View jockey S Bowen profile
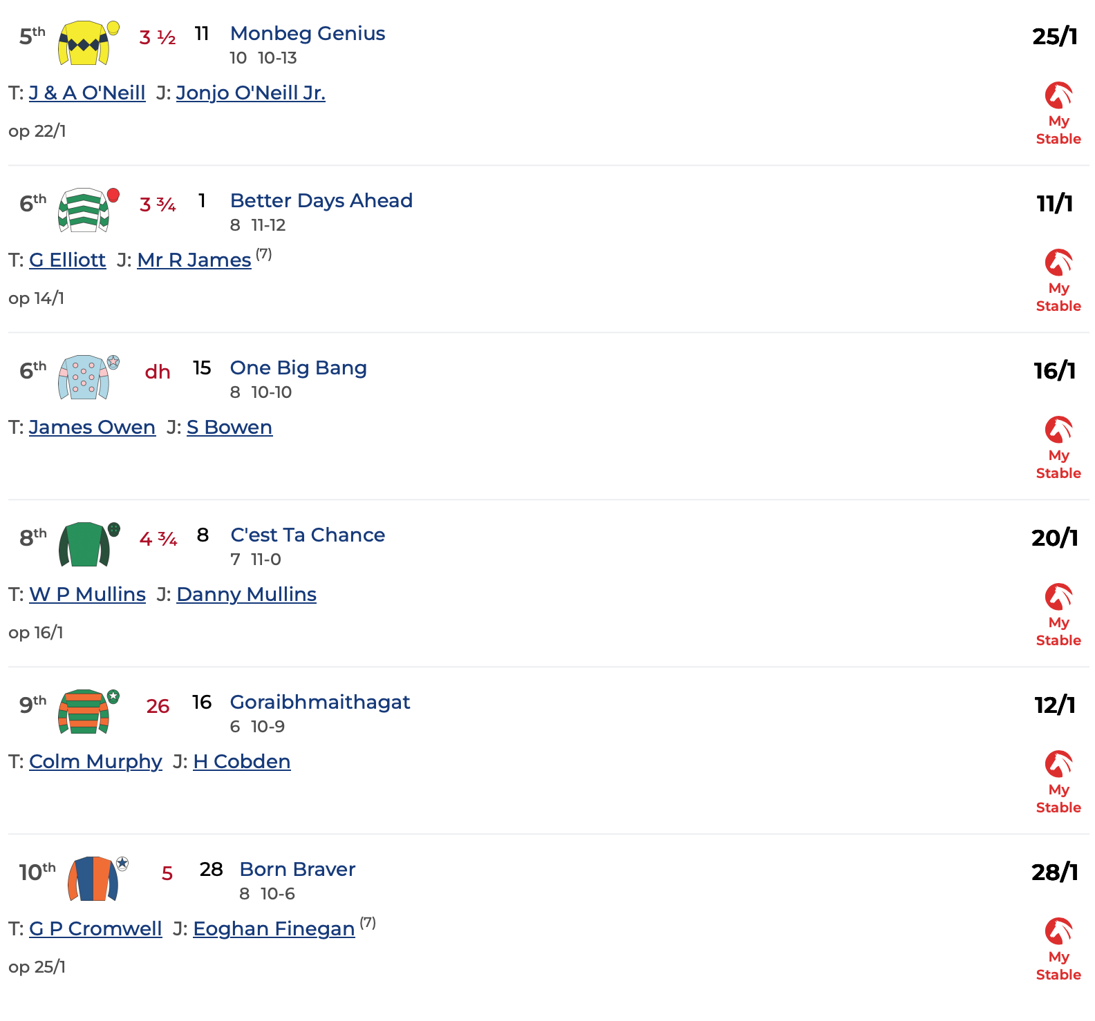Image resolution: width=1095 pixels, height=1021 pixels. (x=229, y=427)
